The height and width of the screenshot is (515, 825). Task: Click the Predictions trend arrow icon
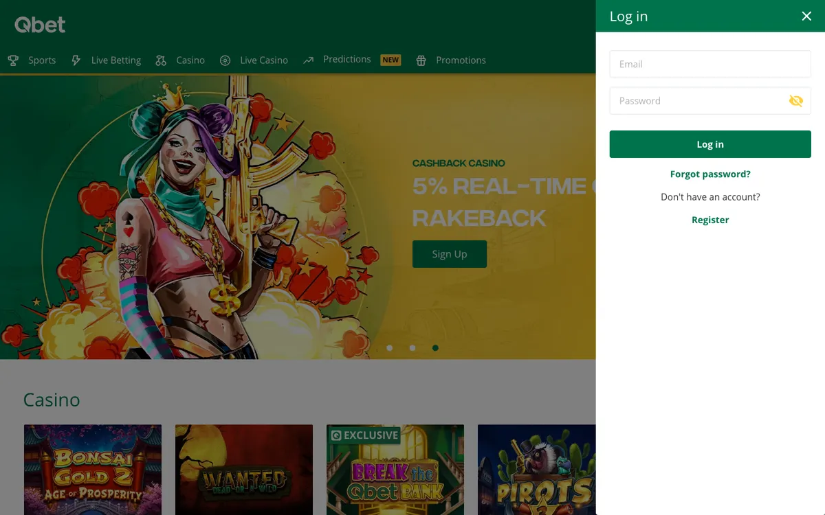click(x=308, y=60)
